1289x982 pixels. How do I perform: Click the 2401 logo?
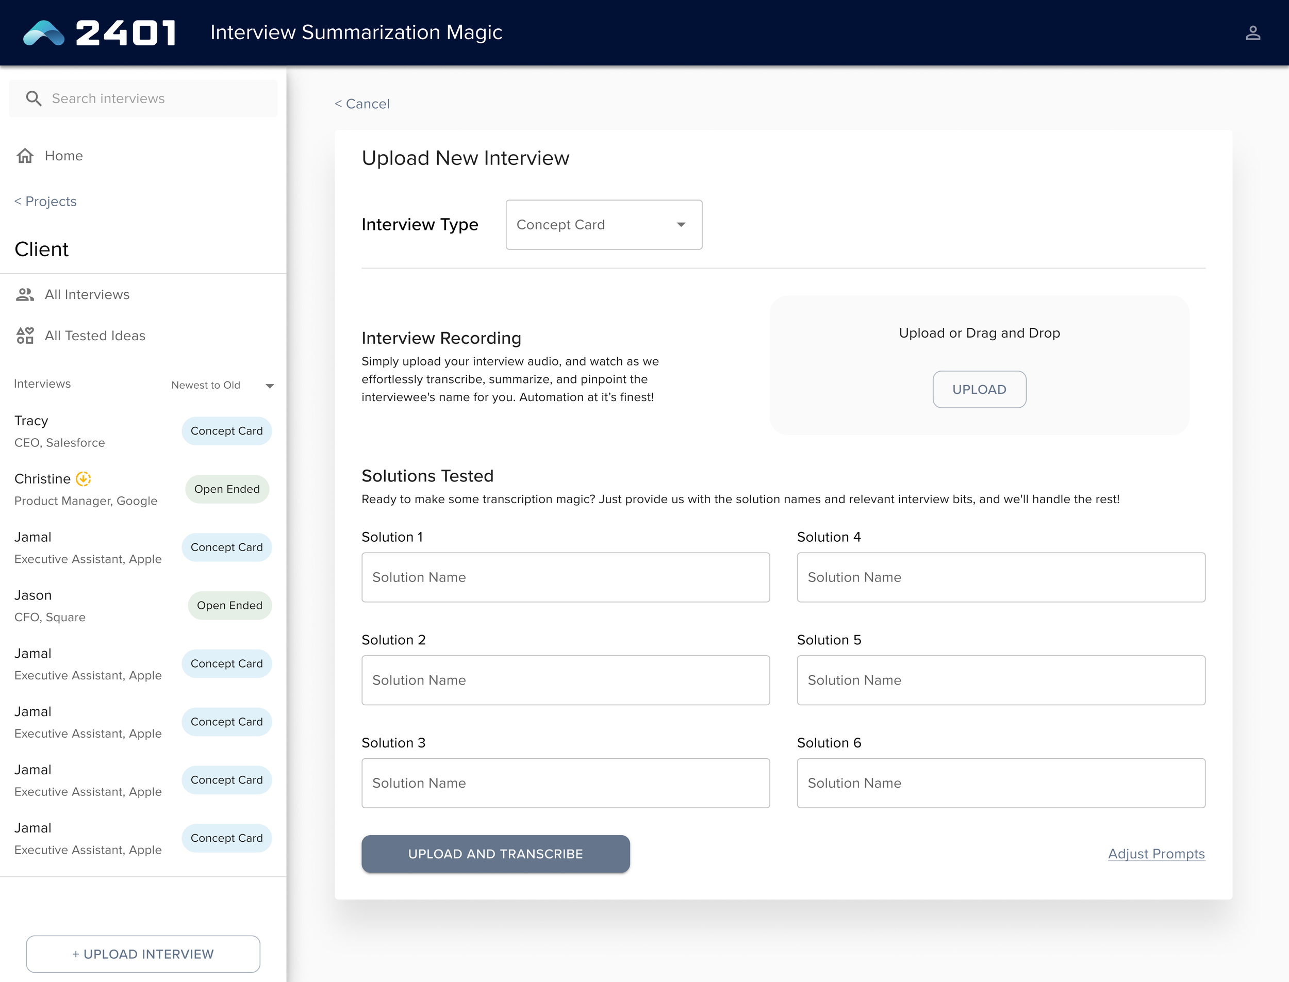(100, 33)
